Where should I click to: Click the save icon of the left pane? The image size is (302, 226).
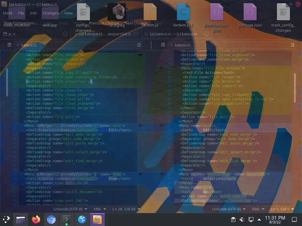click(x=9, y=45)
